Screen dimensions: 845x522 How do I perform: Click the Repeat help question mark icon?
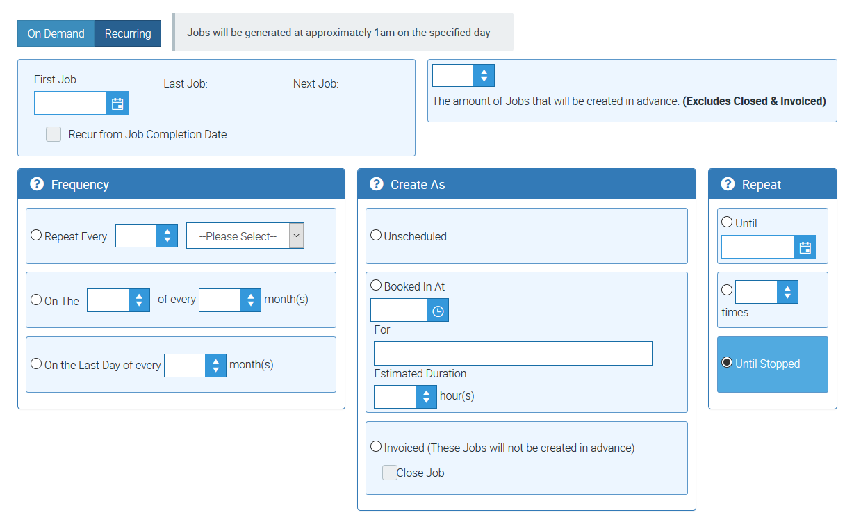pos(728,184)
